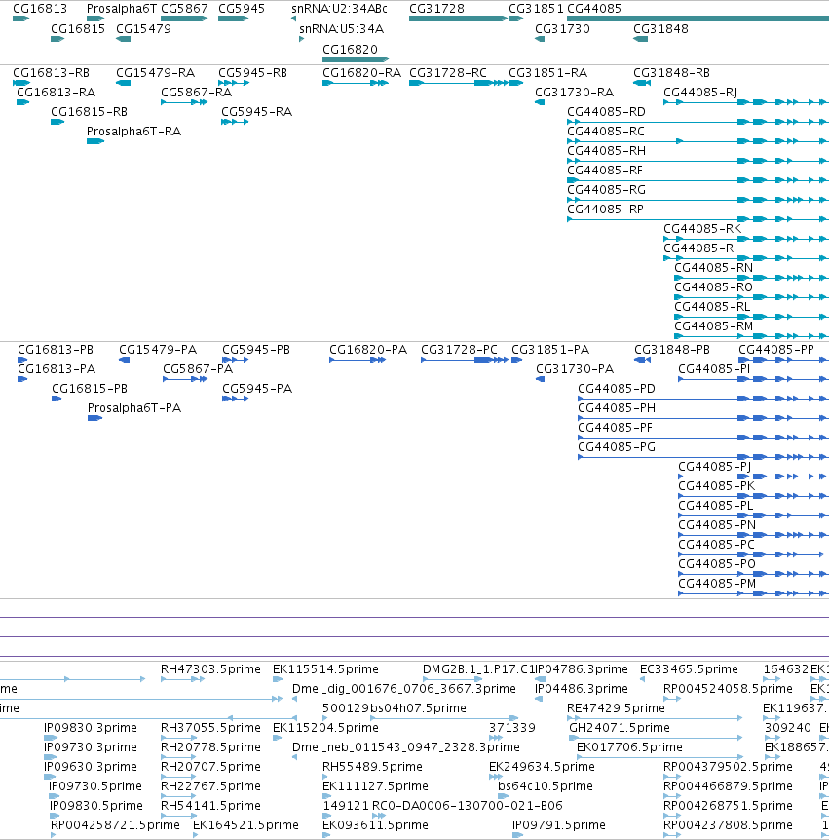Select EST RP004258721.5prime
This screenshot has height=840, width=829.
pos(115,825)
